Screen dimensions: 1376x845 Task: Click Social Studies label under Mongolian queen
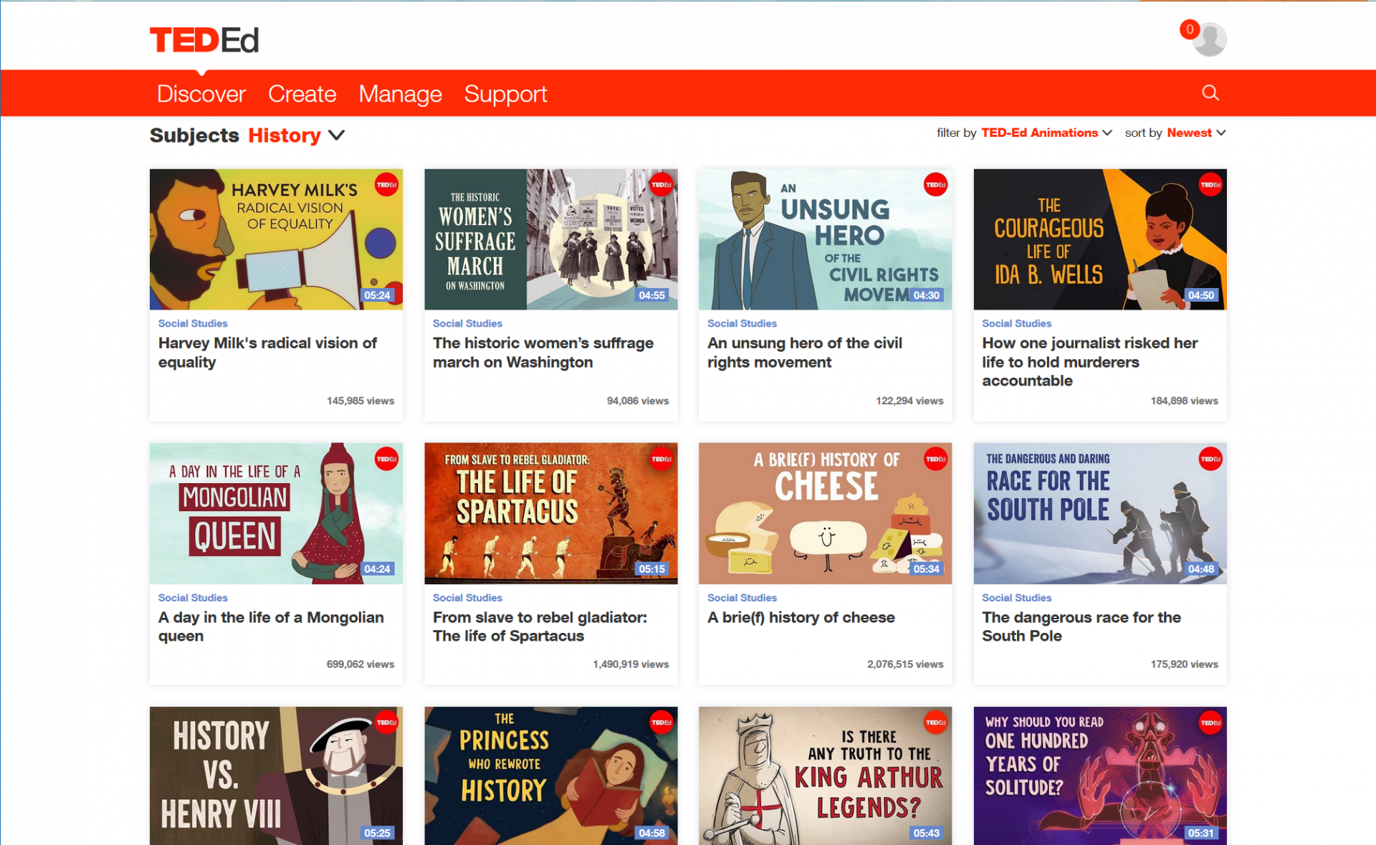click(193, 598)
